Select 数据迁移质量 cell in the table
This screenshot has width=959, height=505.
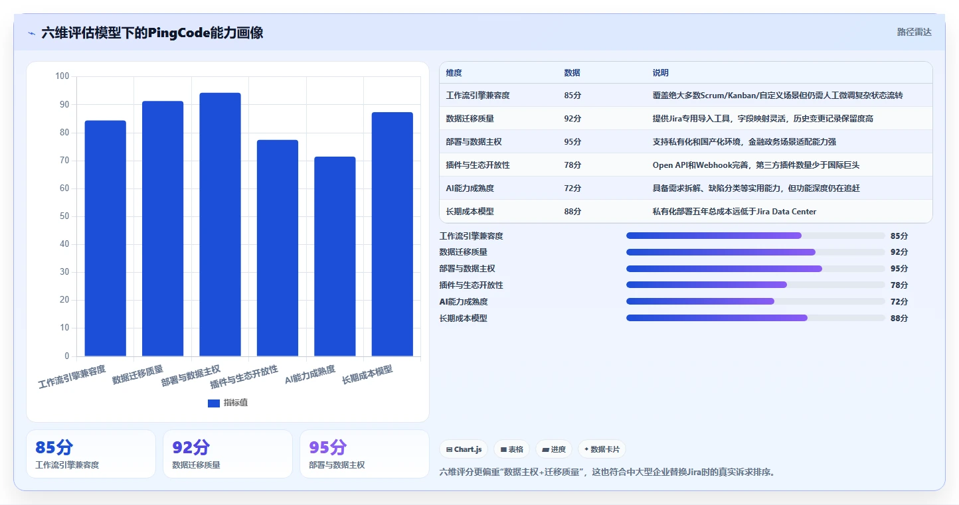(470, 119)
